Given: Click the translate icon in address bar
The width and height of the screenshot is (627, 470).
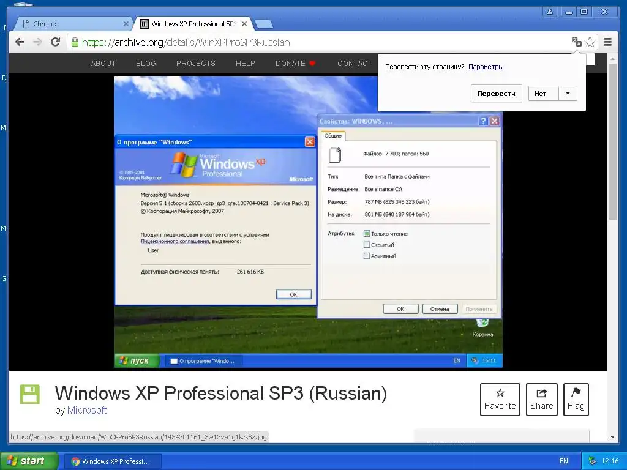Looking at the screenshot, I should coord(576,42).
